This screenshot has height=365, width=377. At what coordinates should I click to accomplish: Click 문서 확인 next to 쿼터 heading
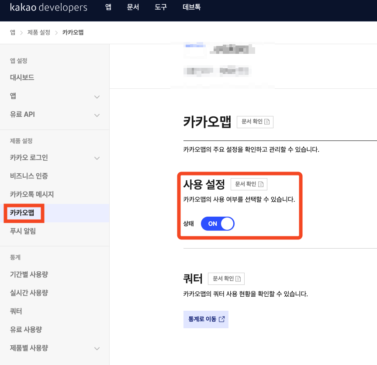[x=226, y=279]
